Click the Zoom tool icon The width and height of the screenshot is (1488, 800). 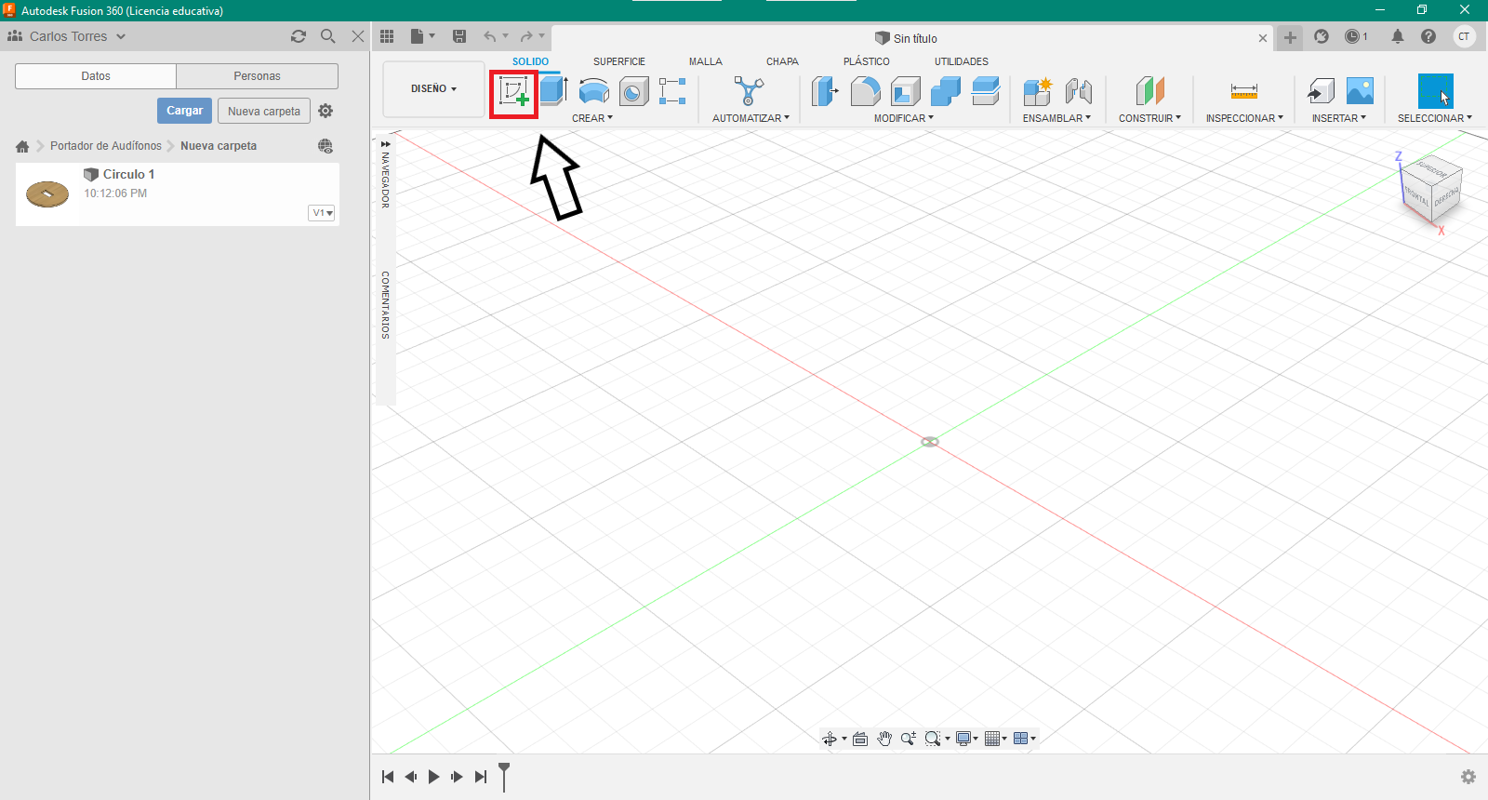click(909, 739)
